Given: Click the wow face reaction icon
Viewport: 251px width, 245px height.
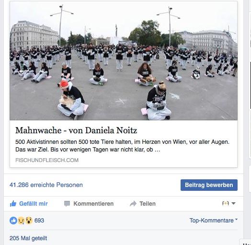Looking at the screenshot, I should [29, 221].
